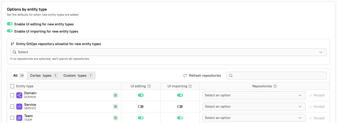The width and height of the screenshot is (337, 123).
Task: Open the GitOps repository allowlist Select dropdown
Action: coord(168,52)
